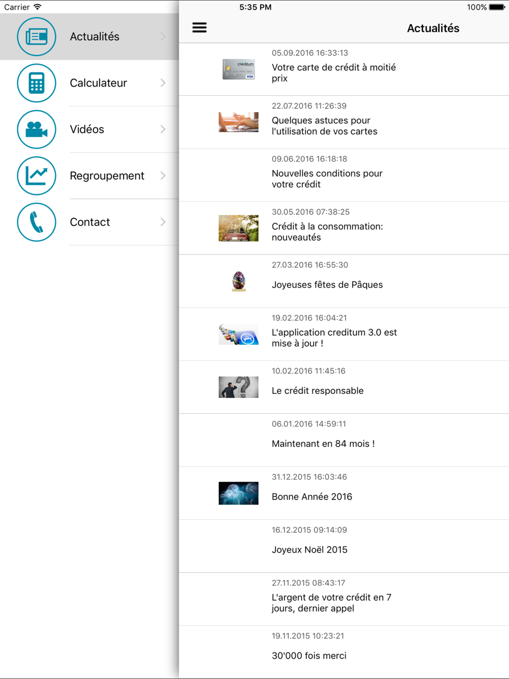Open 'Bonne Année 2016' article
The height and width of the screenshot is (679, 509).
(312, 496)
